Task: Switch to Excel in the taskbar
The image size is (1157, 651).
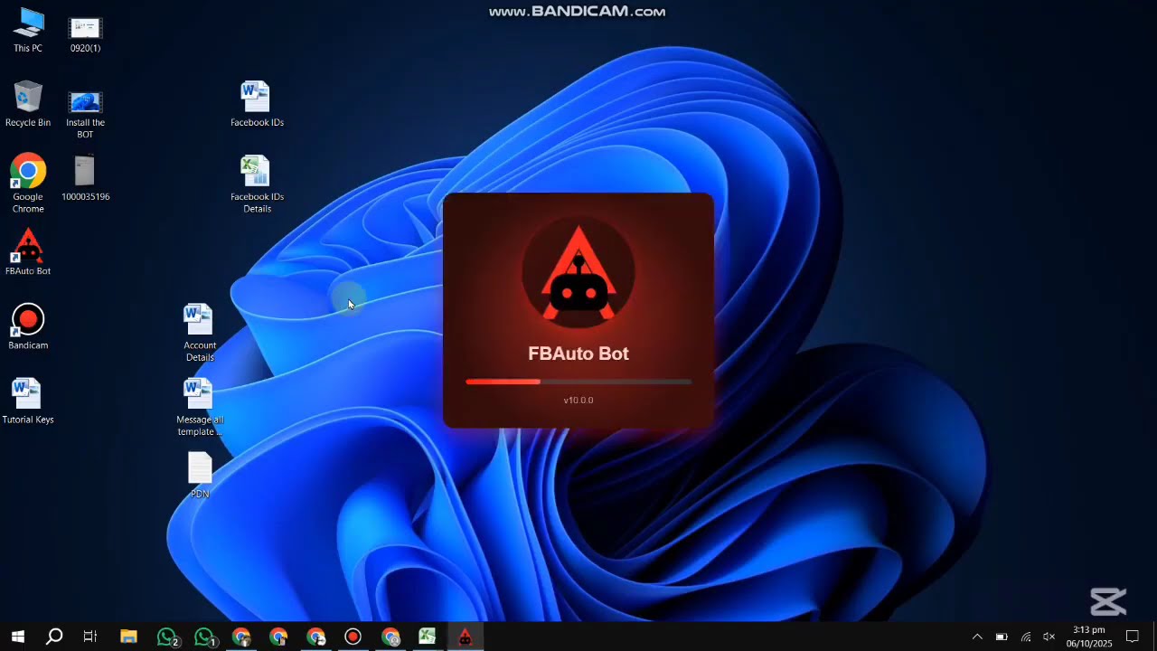Action: click(427, 637)
